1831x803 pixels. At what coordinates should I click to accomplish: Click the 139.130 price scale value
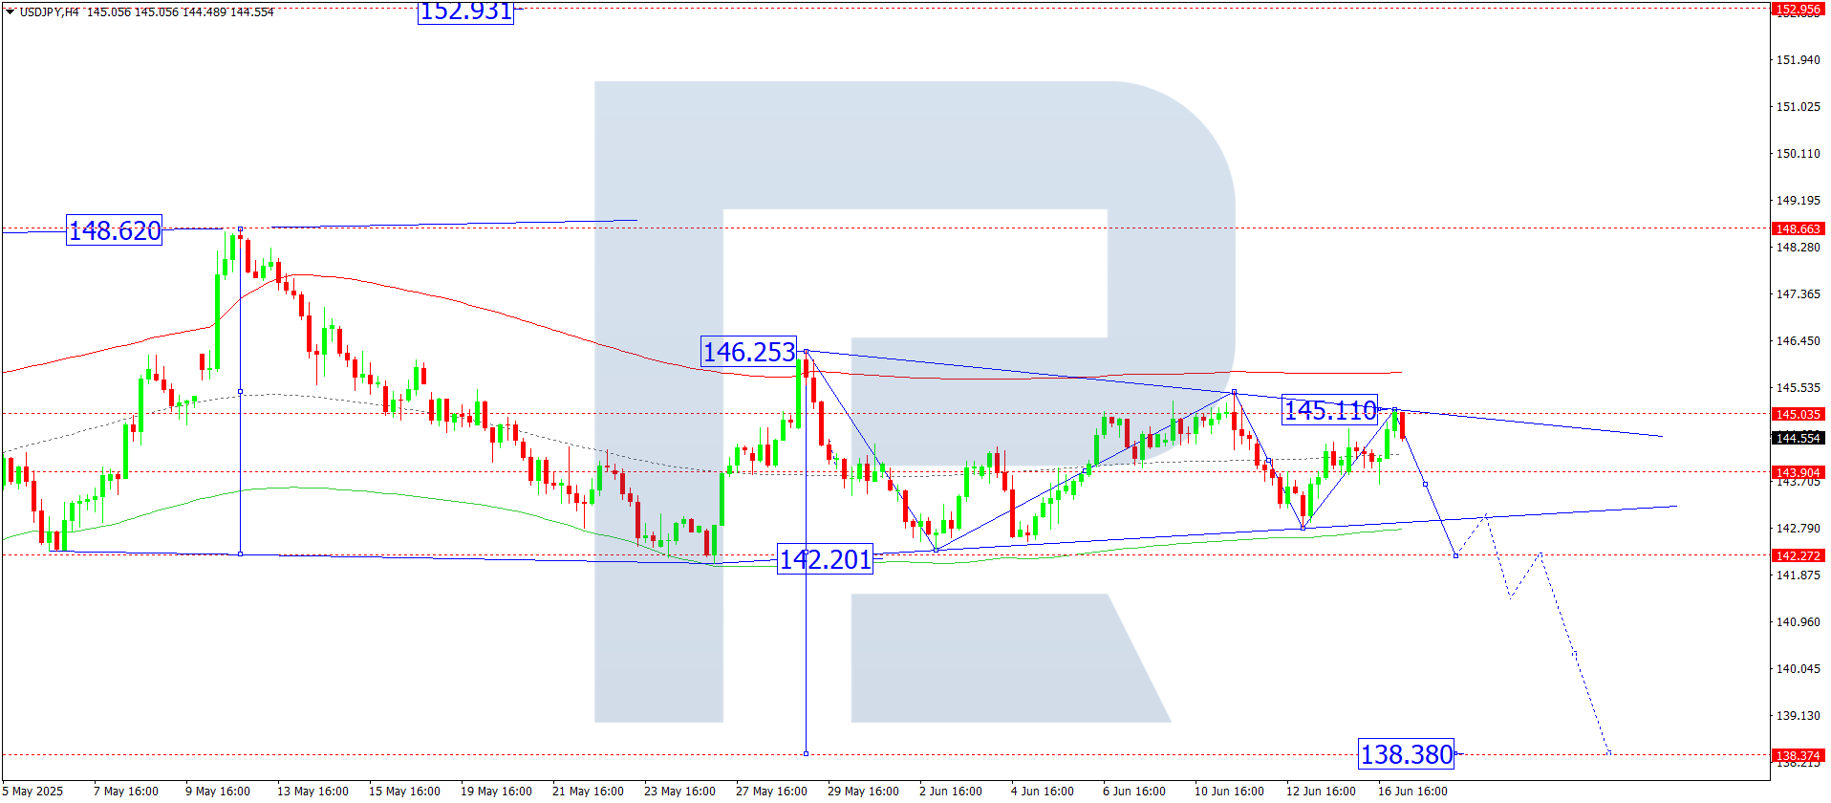tap(1799, 715)
